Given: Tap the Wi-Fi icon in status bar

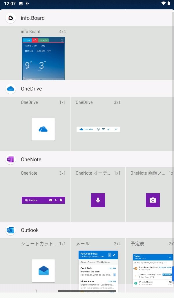Looking at the screenshot, I should coord(164,3).
